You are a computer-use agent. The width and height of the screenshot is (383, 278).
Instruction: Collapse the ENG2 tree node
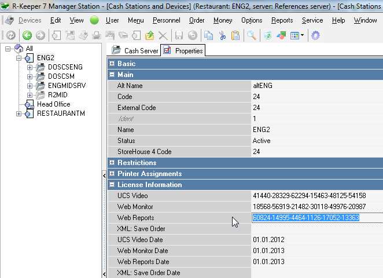pos(19,58)
